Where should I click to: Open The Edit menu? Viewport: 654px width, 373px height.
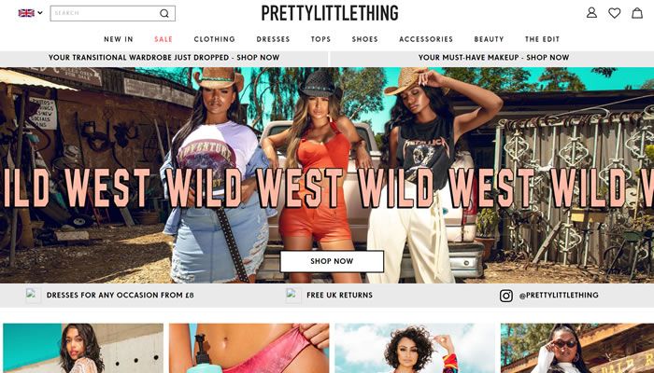pyautogui.click(x=542, y=39)
